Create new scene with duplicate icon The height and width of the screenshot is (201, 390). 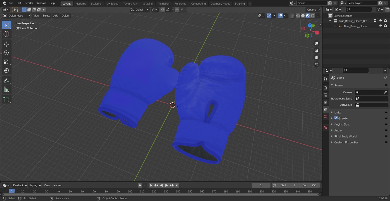point(330,3)
